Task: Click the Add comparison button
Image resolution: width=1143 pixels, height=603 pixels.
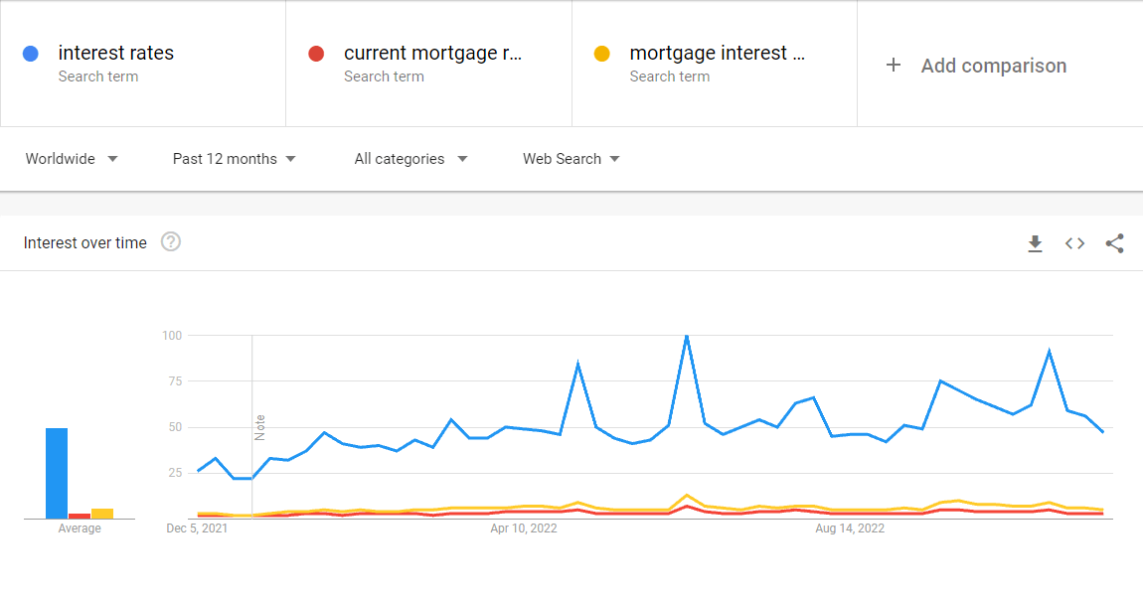Action: pyautogui.click(x=977, y=66)
